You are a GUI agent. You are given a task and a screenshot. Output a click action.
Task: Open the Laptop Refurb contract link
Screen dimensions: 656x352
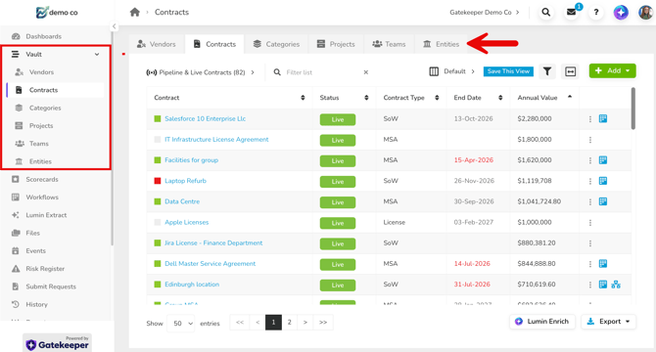pos(185,181)
